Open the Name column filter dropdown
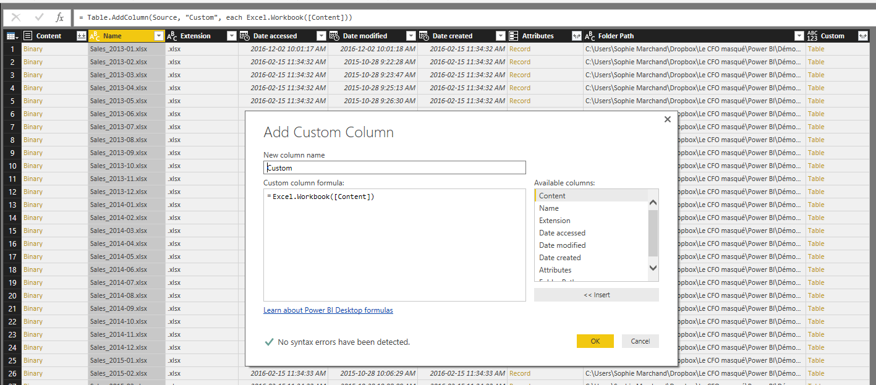The image size is (876, 385). 159,36
